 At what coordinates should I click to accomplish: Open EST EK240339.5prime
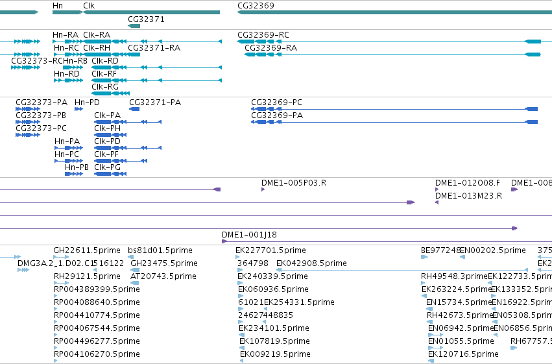click(273, 276)
